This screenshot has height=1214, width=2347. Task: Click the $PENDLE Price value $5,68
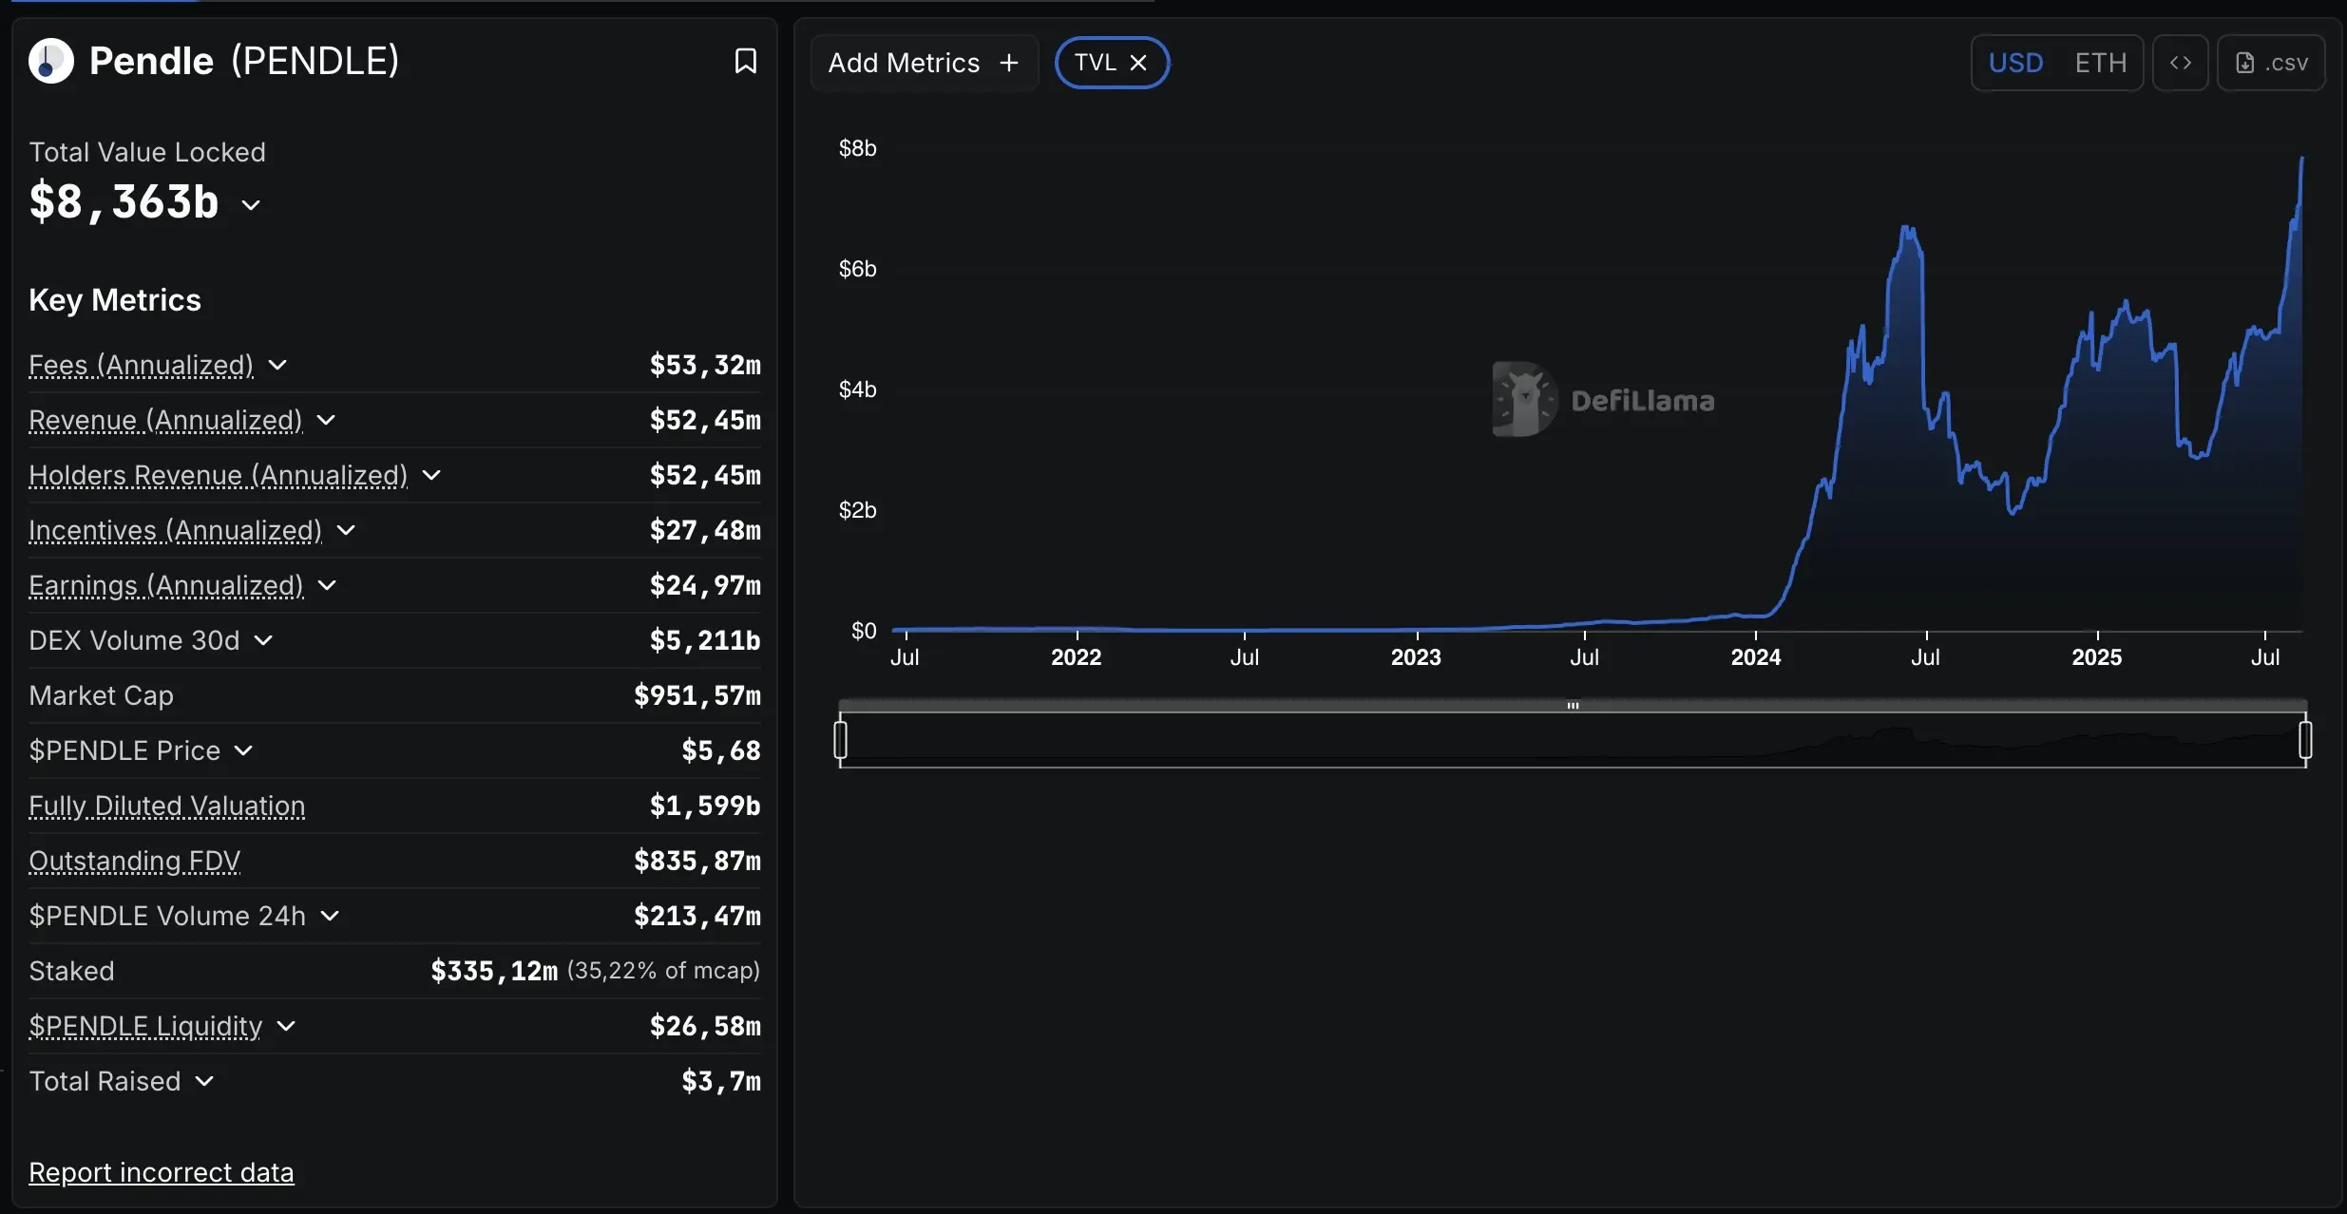[x=721, y=750]
